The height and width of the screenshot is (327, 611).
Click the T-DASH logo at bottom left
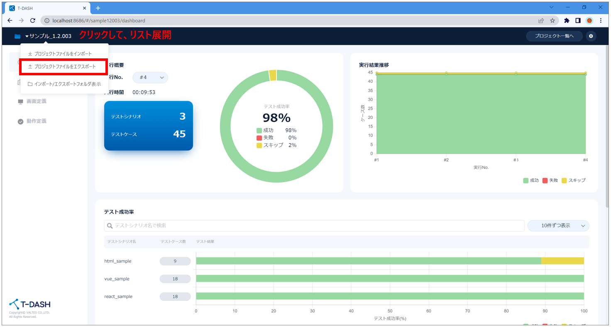(x=30, y=304)
